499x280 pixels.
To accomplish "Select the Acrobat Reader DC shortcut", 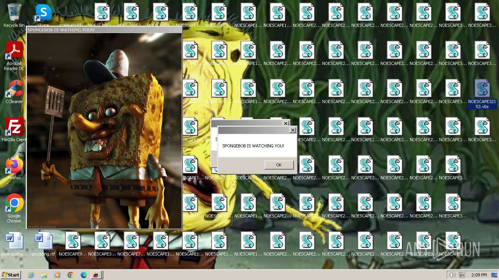I will [x=14, y=56].
